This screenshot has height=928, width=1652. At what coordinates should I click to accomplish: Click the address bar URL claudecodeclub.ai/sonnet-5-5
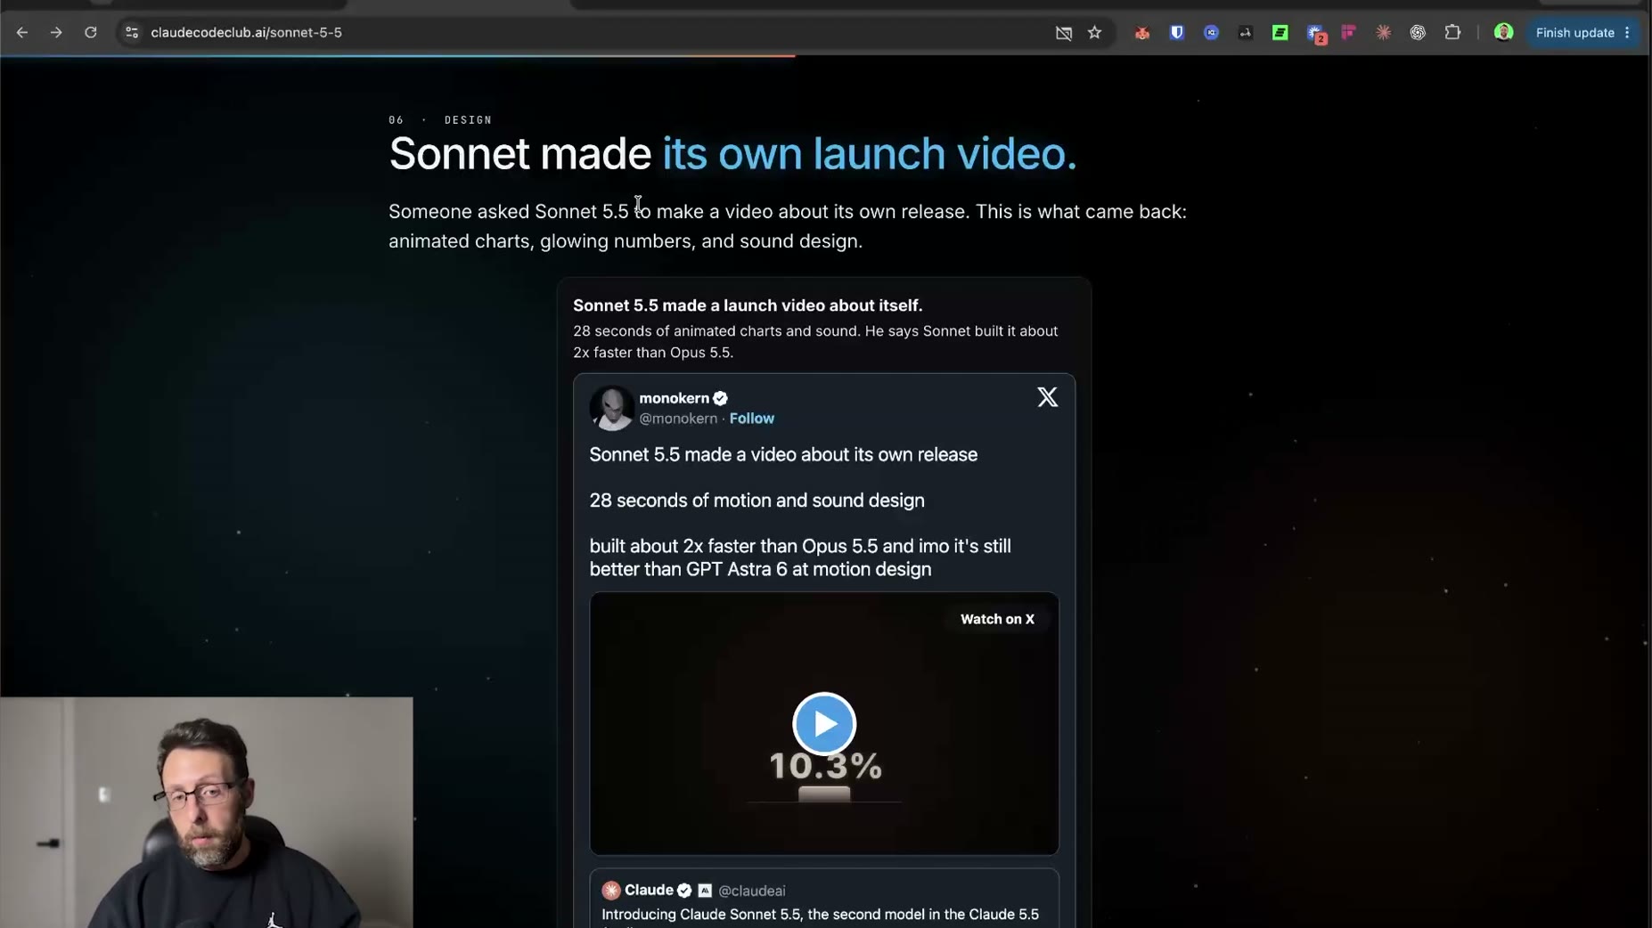pos(246,33)
